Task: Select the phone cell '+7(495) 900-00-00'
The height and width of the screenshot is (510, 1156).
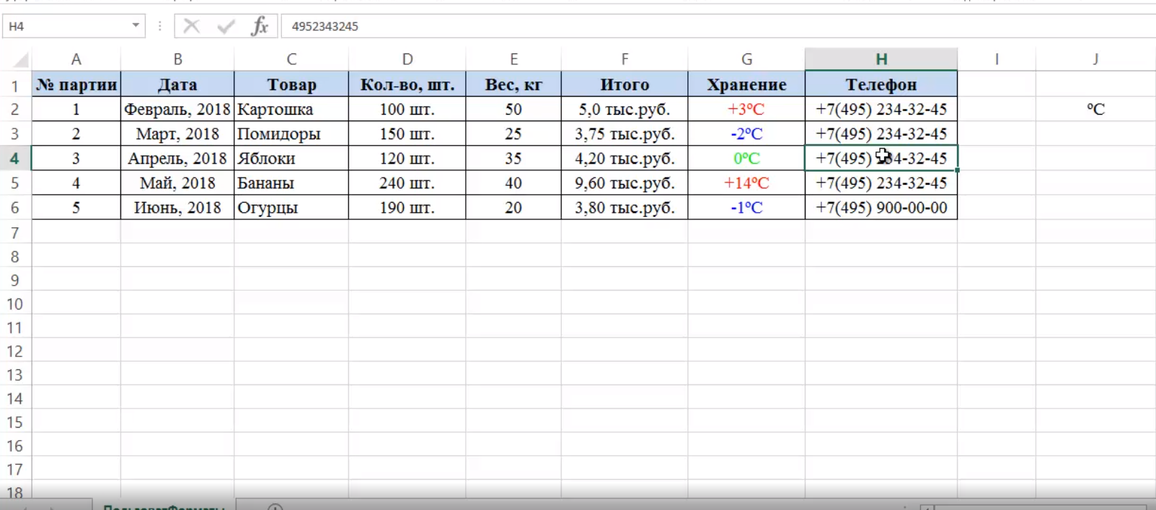Action: (881, 207)
